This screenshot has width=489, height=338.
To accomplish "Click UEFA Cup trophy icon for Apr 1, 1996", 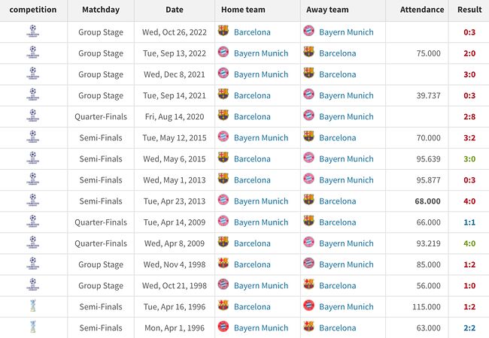I will (x=33, y=327).
